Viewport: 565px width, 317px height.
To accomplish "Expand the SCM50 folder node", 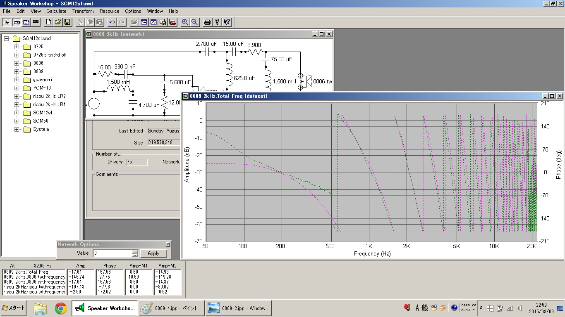I will coord(17,121).
